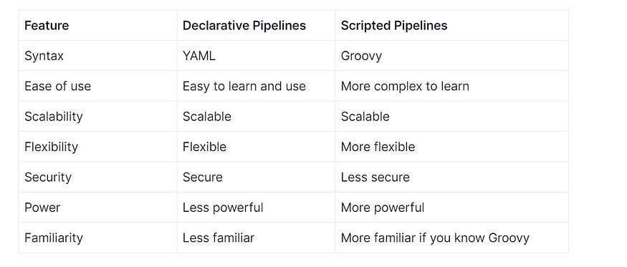Image resolution: width=627 pixels, height=267 pixels.
Task: Click the Familiarity row label
Action: coord(54,238)
